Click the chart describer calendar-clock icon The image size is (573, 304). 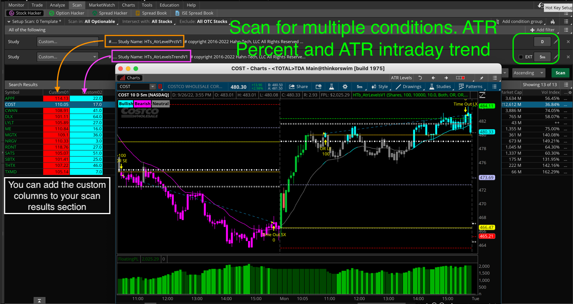coord(318,87)
